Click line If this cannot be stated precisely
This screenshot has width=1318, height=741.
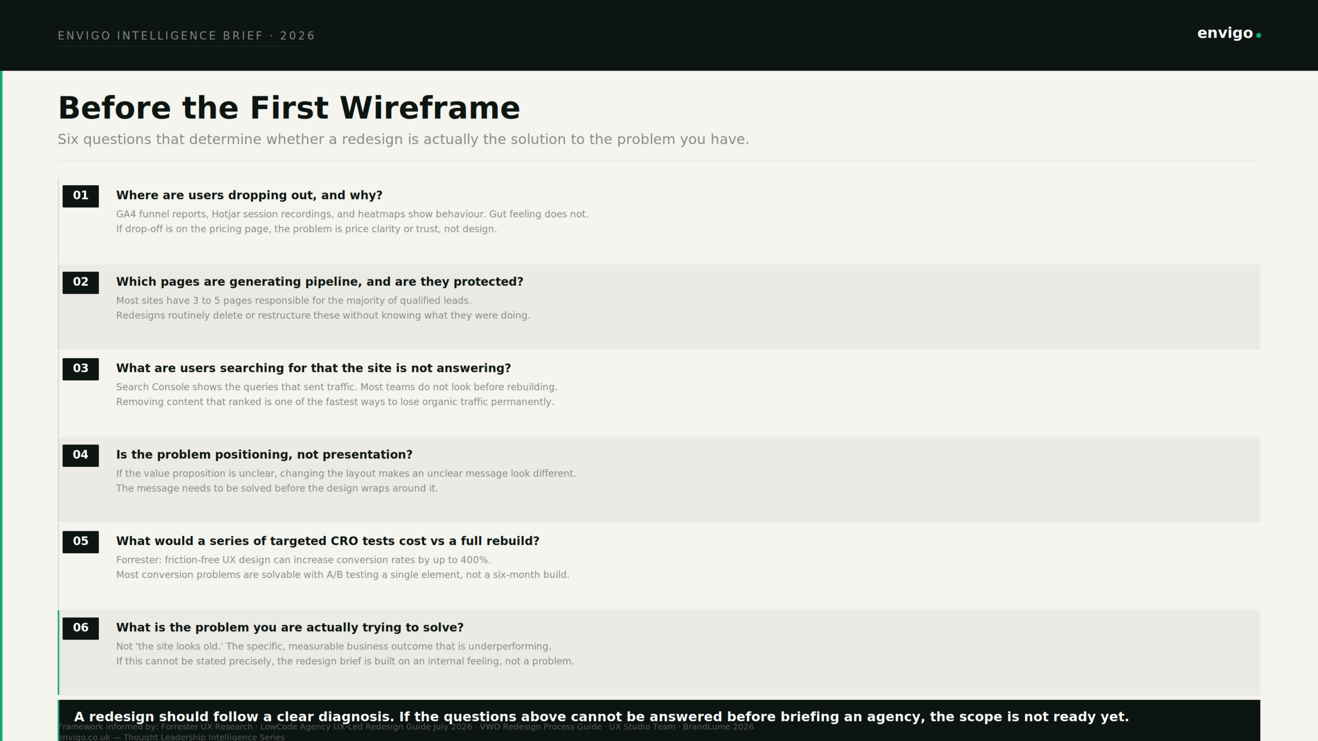point(345,661)
